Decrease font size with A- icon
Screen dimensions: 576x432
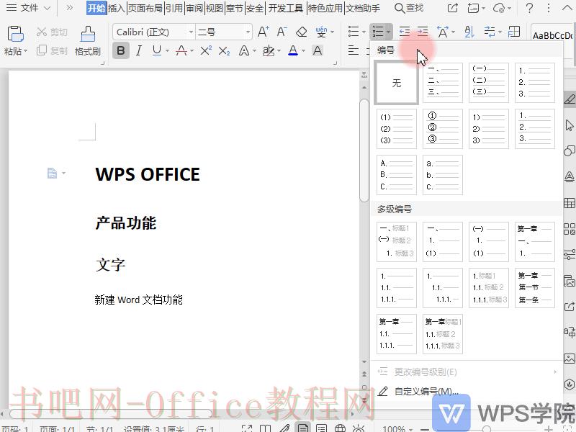pos(282,32)
